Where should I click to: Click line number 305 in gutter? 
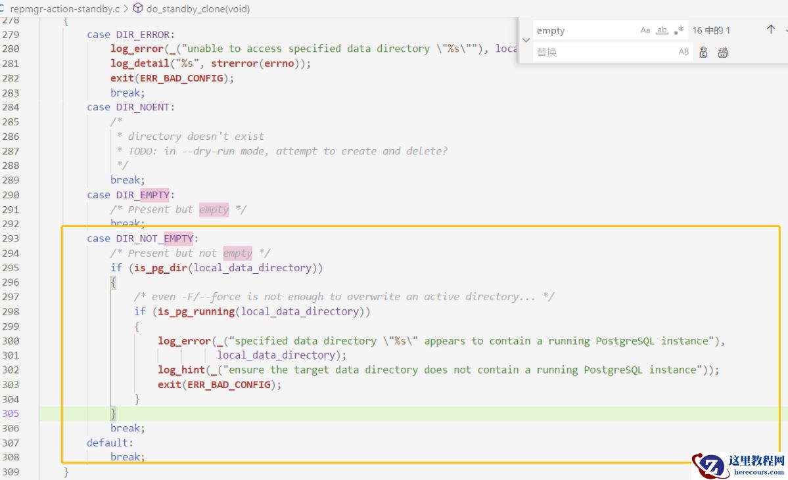coord(11,414)
